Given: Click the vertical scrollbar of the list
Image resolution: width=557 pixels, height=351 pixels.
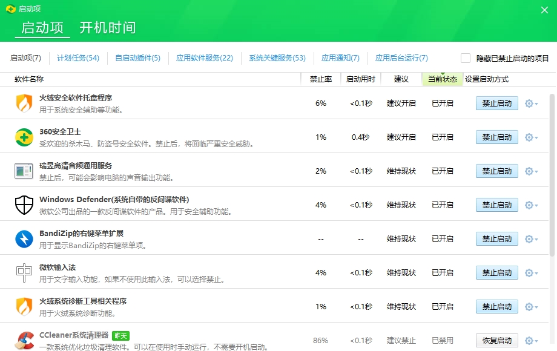Looking at the screenshot, I should (552, 175).
